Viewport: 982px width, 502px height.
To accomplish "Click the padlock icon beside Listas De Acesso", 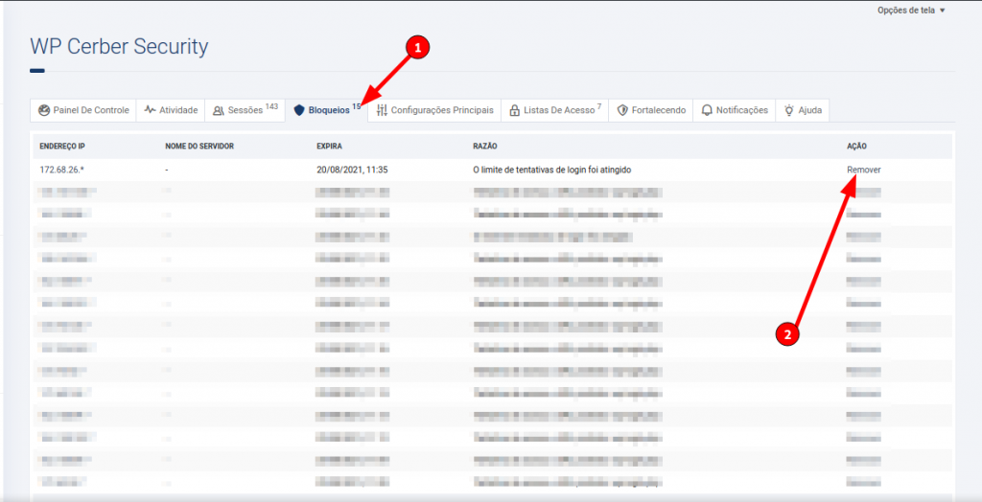I will point(514,111).
